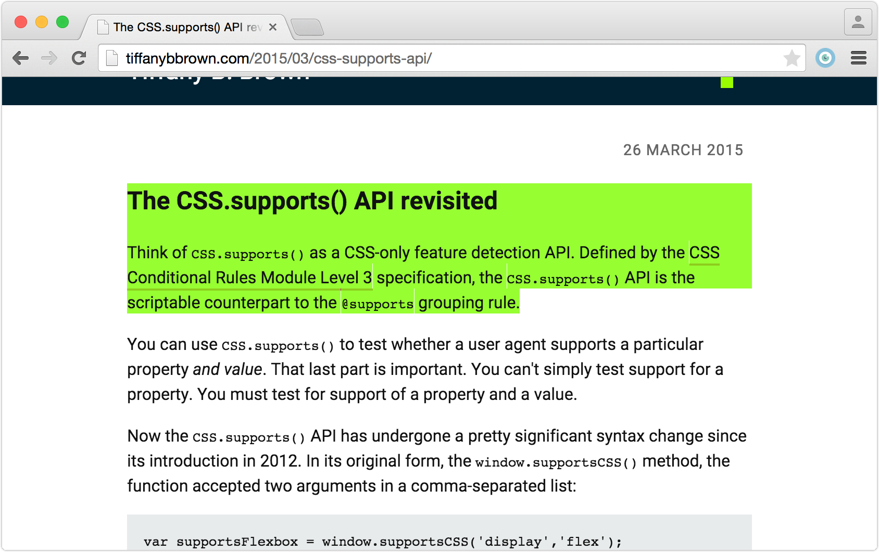The width and height of the screenshot is (879, 552).
Task: Open the Chrome hamburger menu
Action: coord(859,58)
